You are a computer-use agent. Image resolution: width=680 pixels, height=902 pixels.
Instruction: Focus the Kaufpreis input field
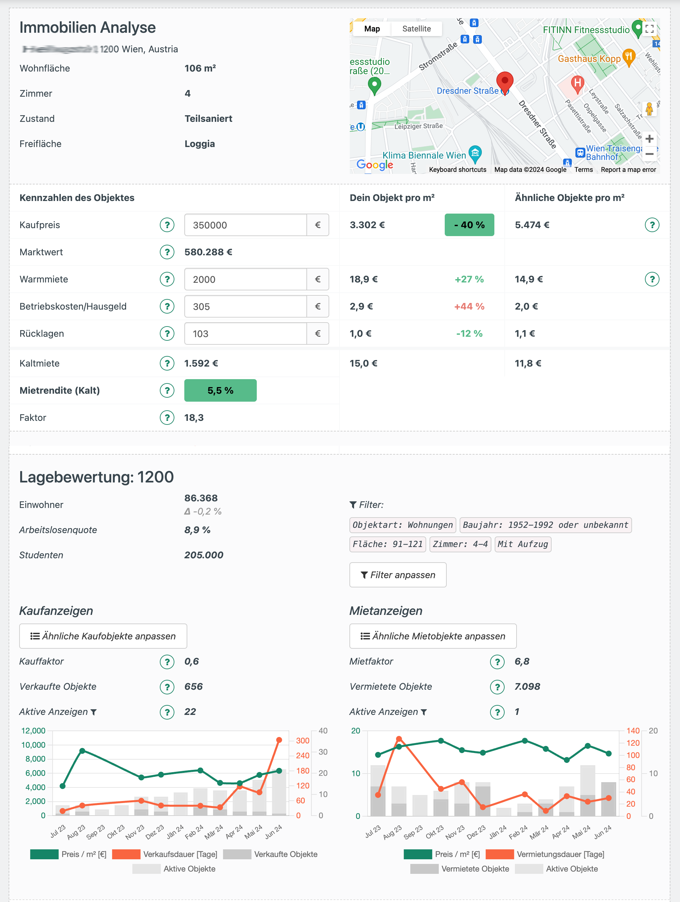click(246, 225)
